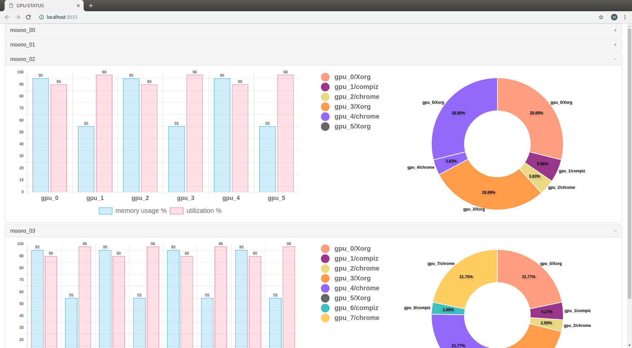Click gpu_7/chrome 21.75% slice in moono_03 donut
Image resolution: width=632 pixels, height=348 pixels.
click(x=466, y=277)
